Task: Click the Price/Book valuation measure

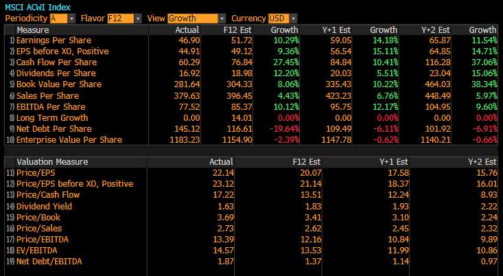Action: pos(38,217)
